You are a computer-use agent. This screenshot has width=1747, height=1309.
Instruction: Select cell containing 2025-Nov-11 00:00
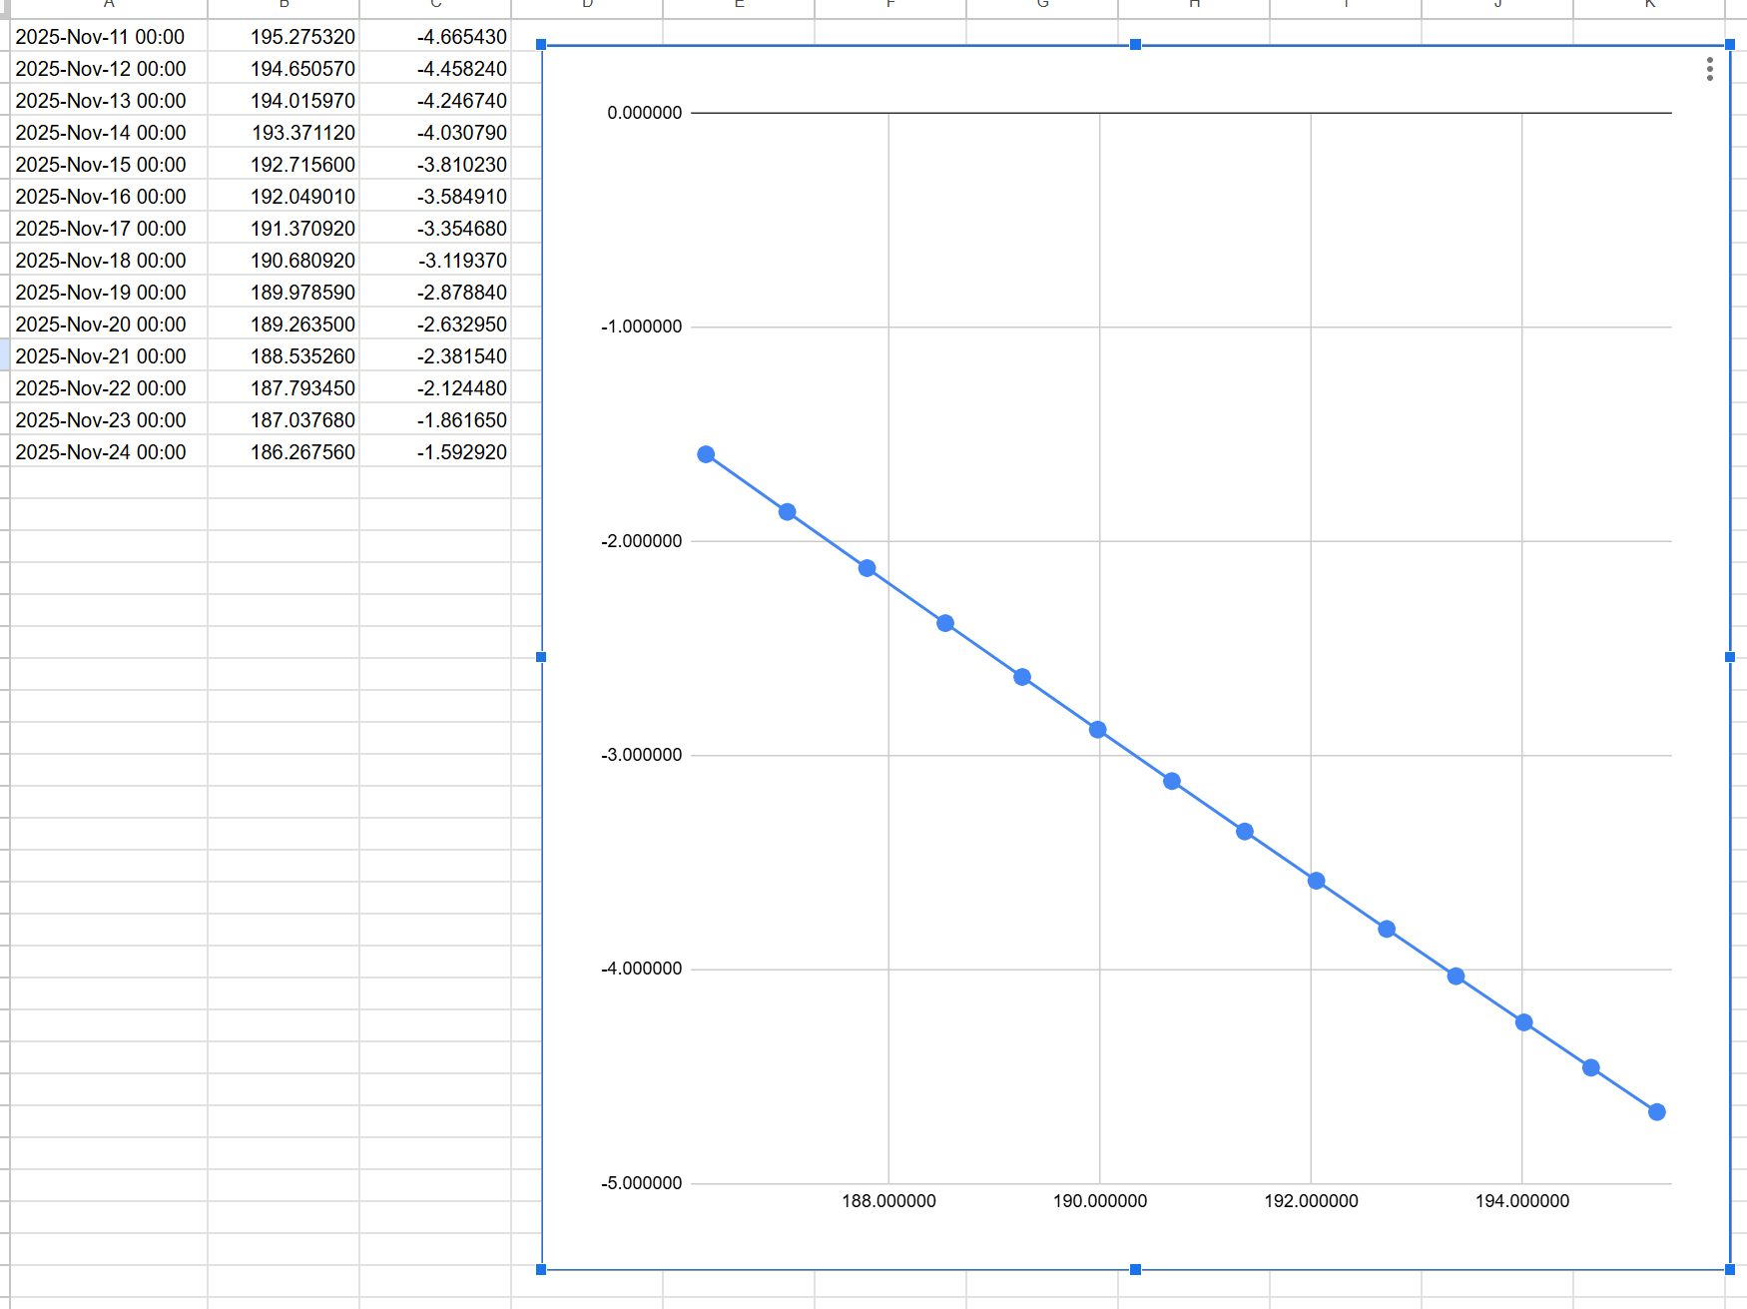point(108,37)
